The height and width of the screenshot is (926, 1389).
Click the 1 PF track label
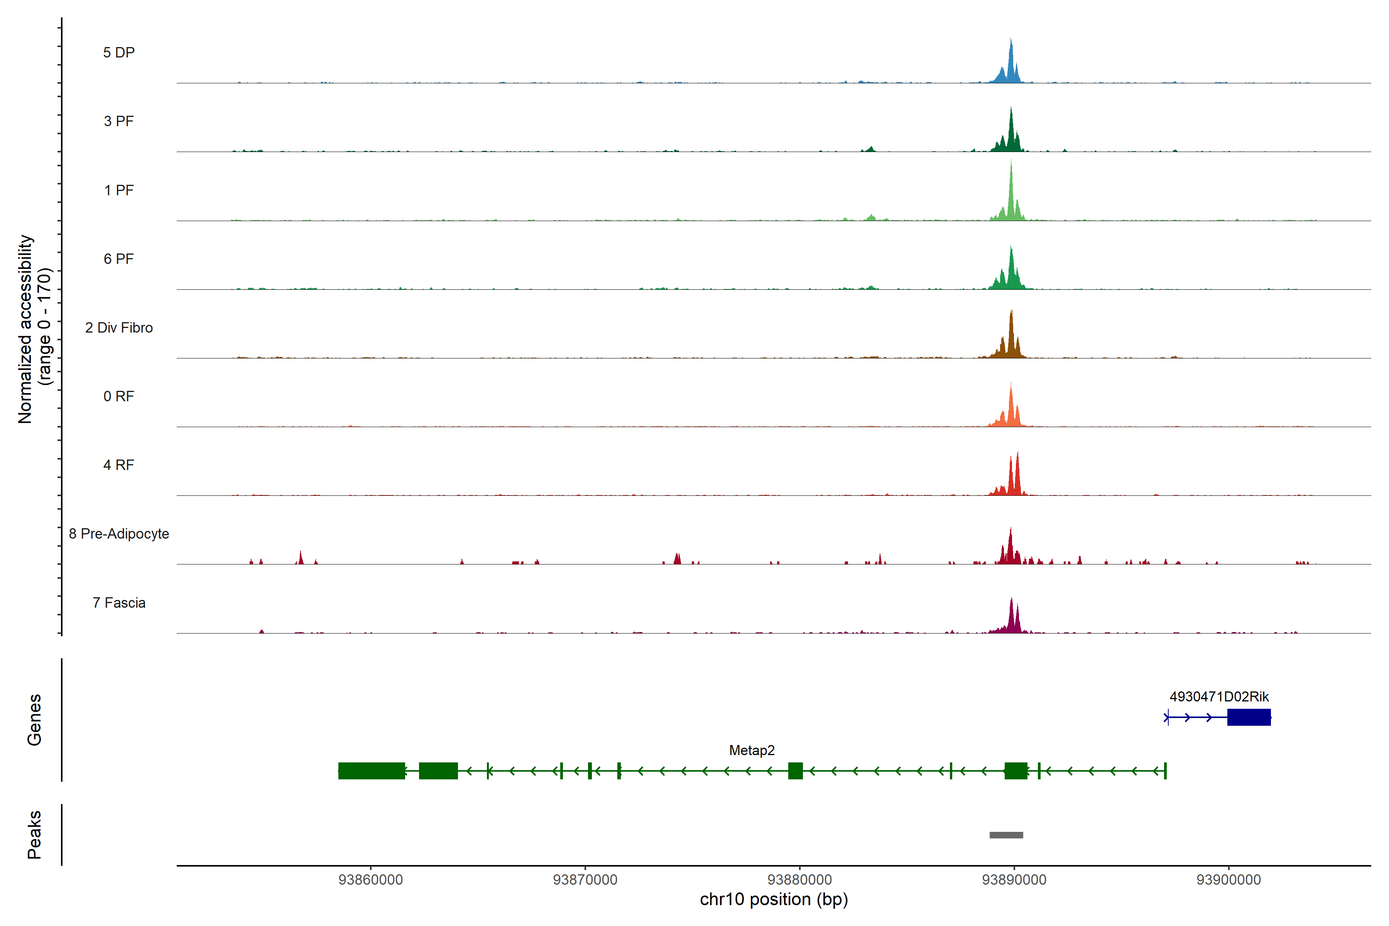119,190
